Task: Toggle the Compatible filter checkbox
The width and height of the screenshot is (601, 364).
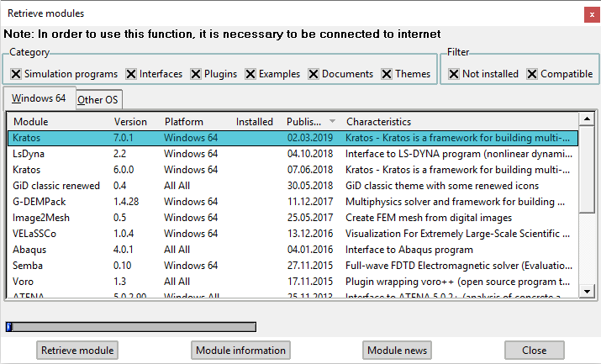Action: pos(532,74)
